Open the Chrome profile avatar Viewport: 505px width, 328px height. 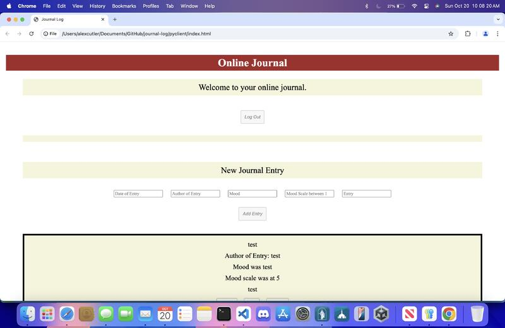485,34
